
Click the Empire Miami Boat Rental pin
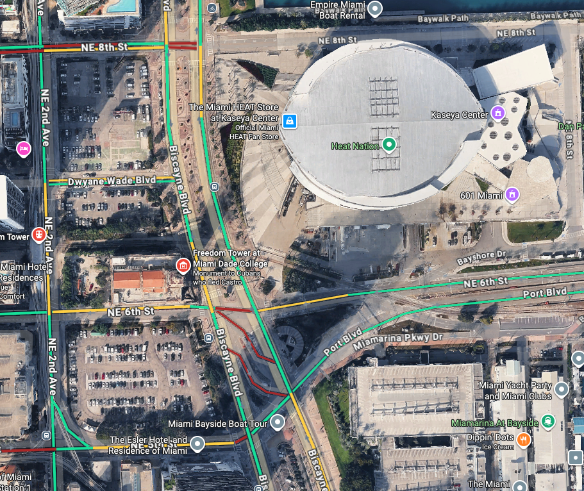pyautogui.click(x=375, y=8)
